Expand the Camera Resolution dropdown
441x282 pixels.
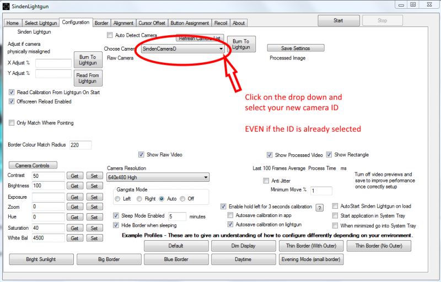(x=158, y=177)
